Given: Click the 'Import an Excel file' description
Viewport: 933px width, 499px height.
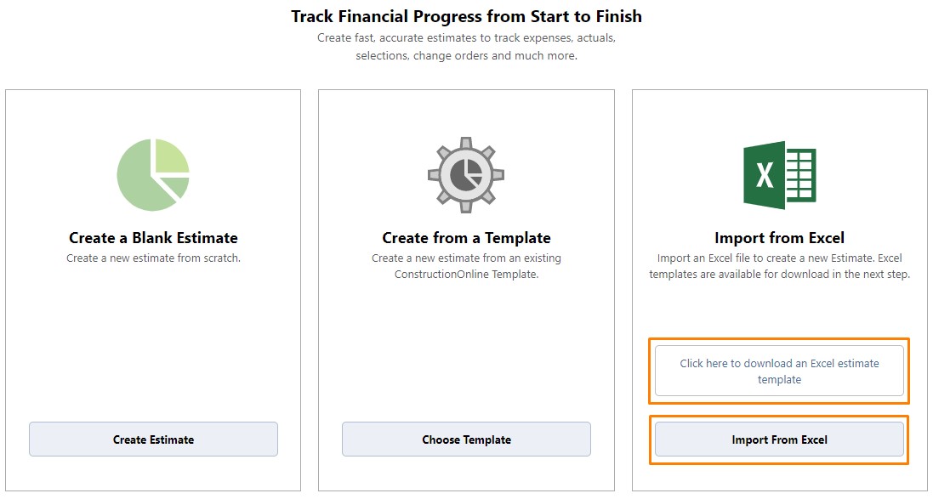Looking at the screenshot, I should [x=779, y=266].
